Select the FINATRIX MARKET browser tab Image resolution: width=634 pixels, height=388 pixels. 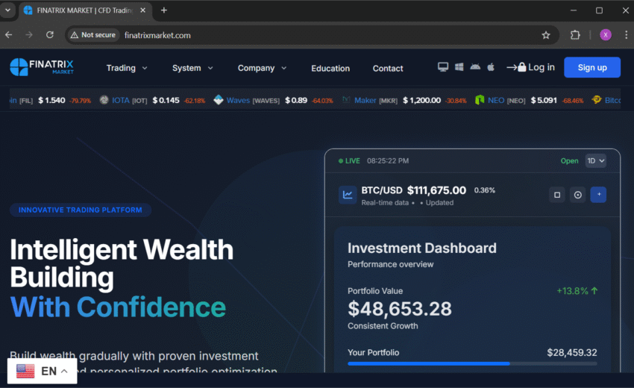tap(85, 10)
